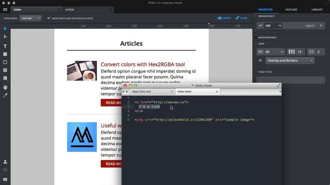Open the feedback speech bubble icon

5,179
